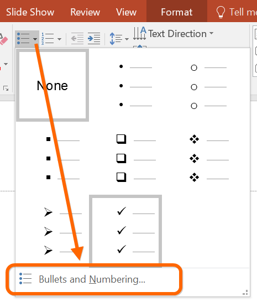
Task: Decrease the list indent level
Action: pos(77,39)
